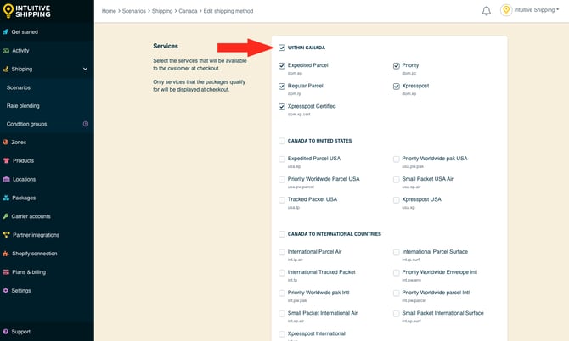This screenshot has width=569, height=341.
Task: Check Canada to United States group
Action: (x=282, y=141)
